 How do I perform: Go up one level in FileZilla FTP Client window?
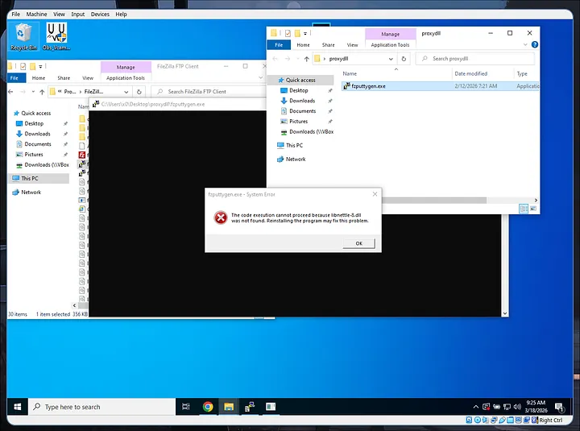click(x=42, y=92)
